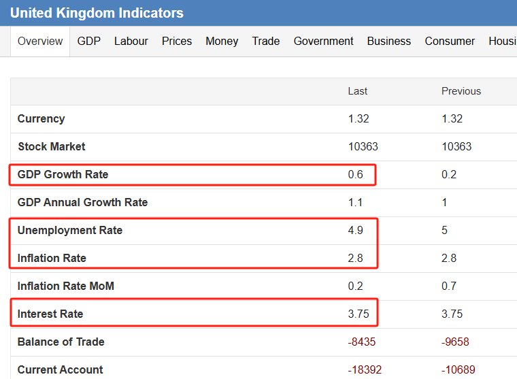Click the United Kingdom Indicators heading
Viewport: 517px width, 379px height.
tap(97, 13)
